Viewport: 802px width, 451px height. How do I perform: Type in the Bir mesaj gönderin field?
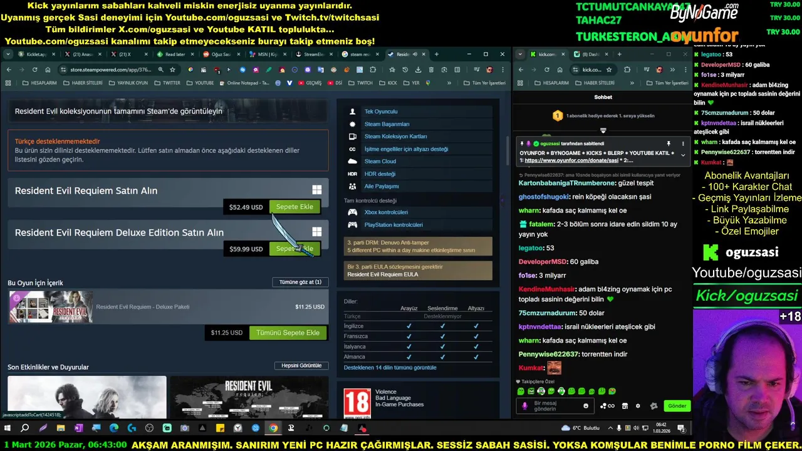(x=556, y=406)
